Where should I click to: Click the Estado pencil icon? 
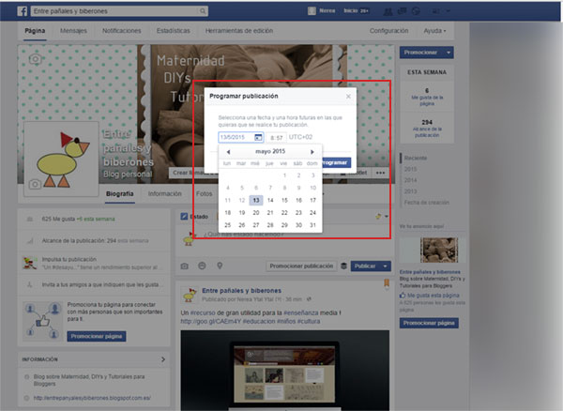(184, 217)
